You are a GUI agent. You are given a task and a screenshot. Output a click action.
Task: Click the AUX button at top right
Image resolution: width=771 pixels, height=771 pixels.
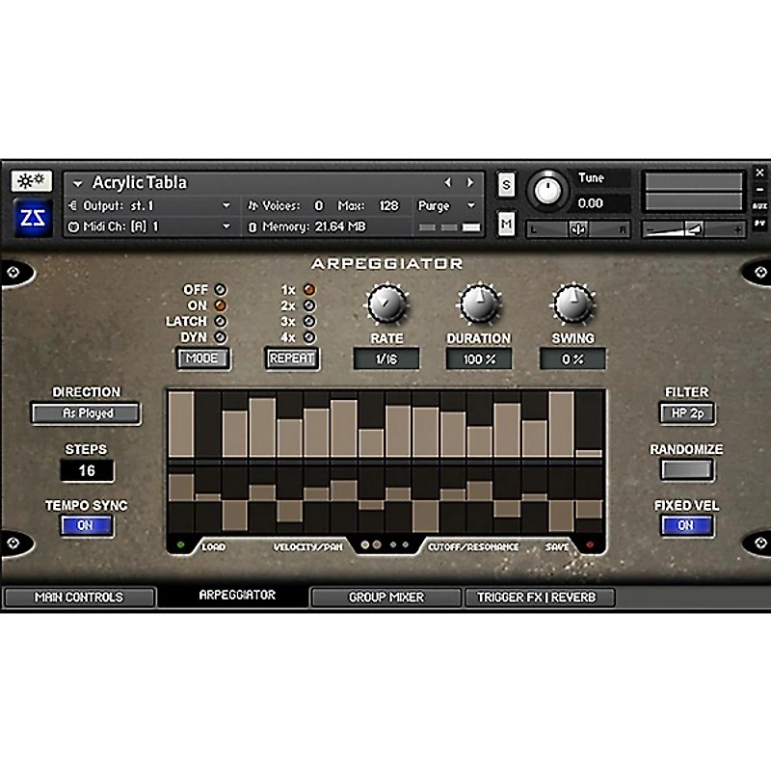(759, 206)
